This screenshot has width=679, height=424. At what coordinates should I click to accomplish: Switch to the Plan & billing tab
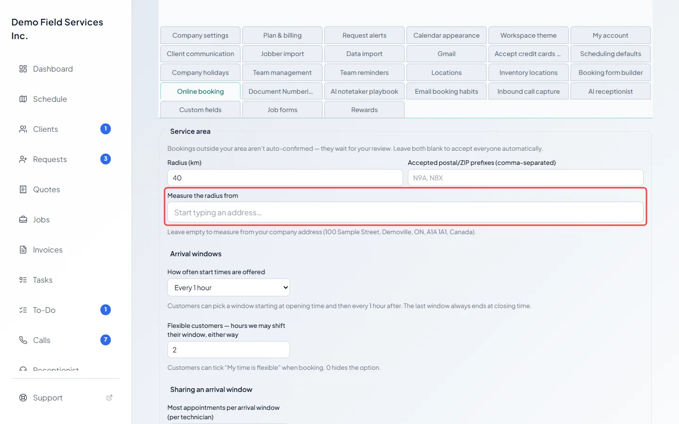tap(282, 35)
